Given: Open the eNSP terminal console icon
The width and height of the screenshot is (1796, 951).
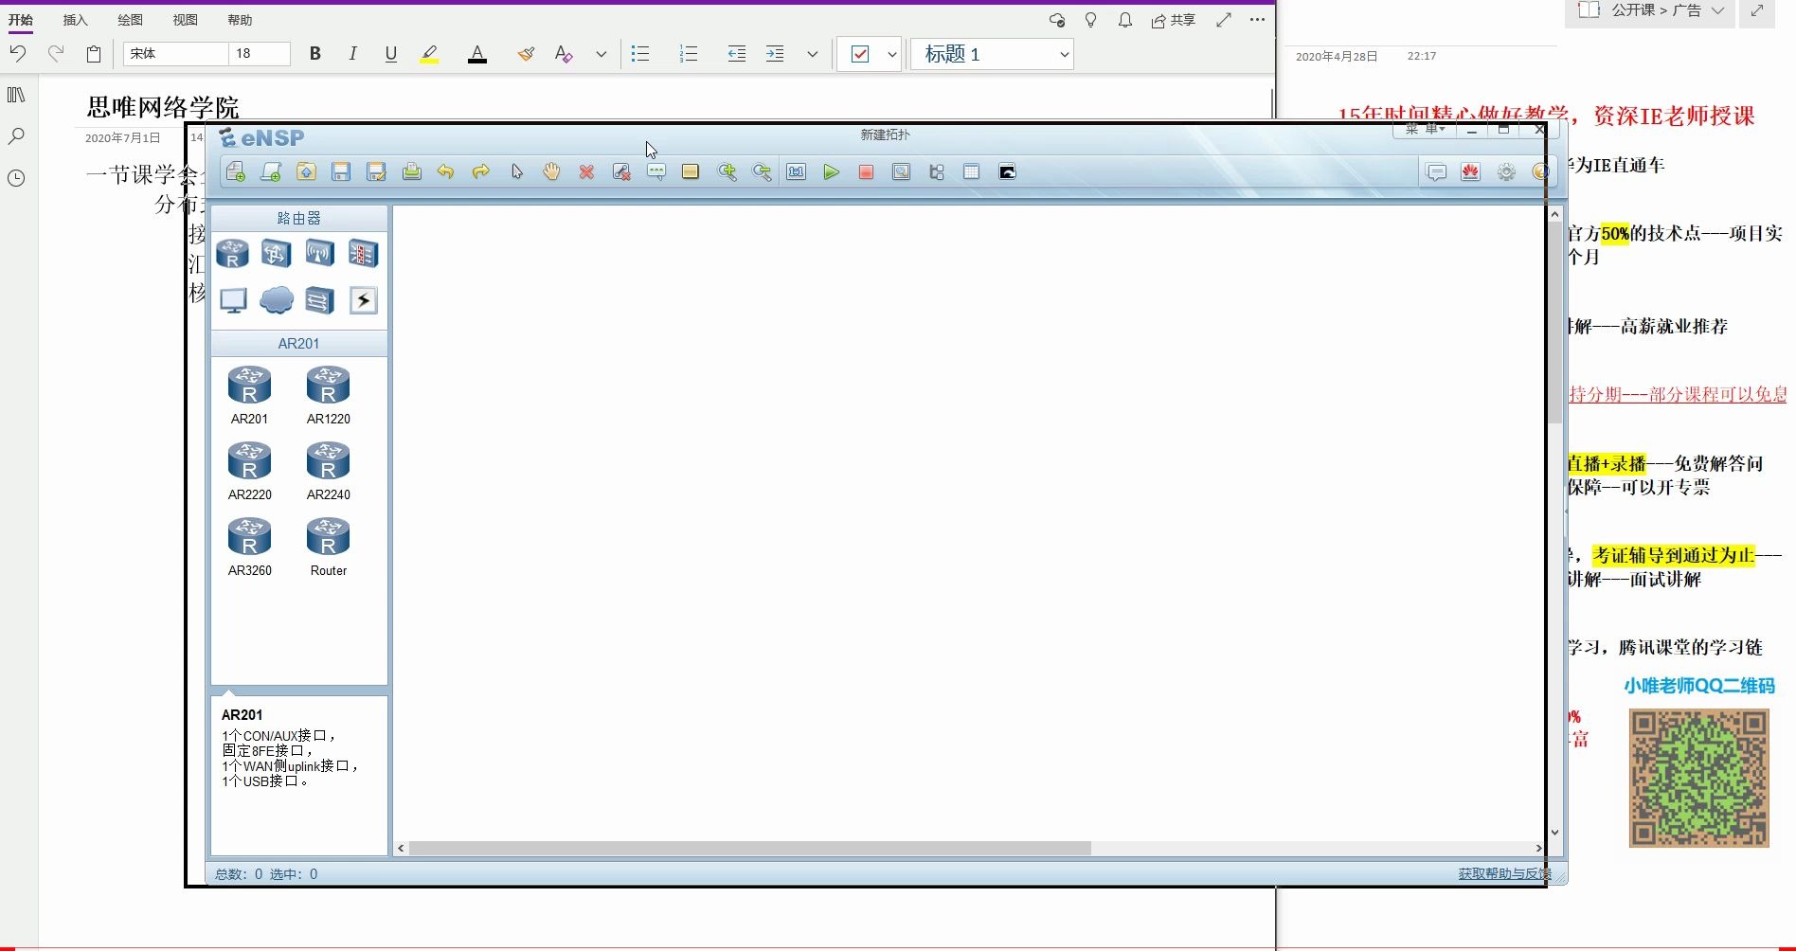Looking at the screenshot, I should click(x=1007, y=171).
